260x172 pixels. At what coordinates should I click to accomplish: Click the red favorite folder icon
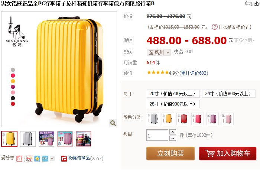click(x=64, y=159)
